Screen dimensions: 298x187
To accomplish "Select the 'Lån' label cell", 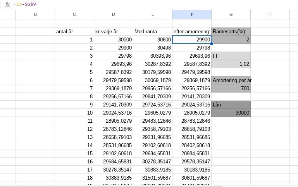I will (231, 105).
